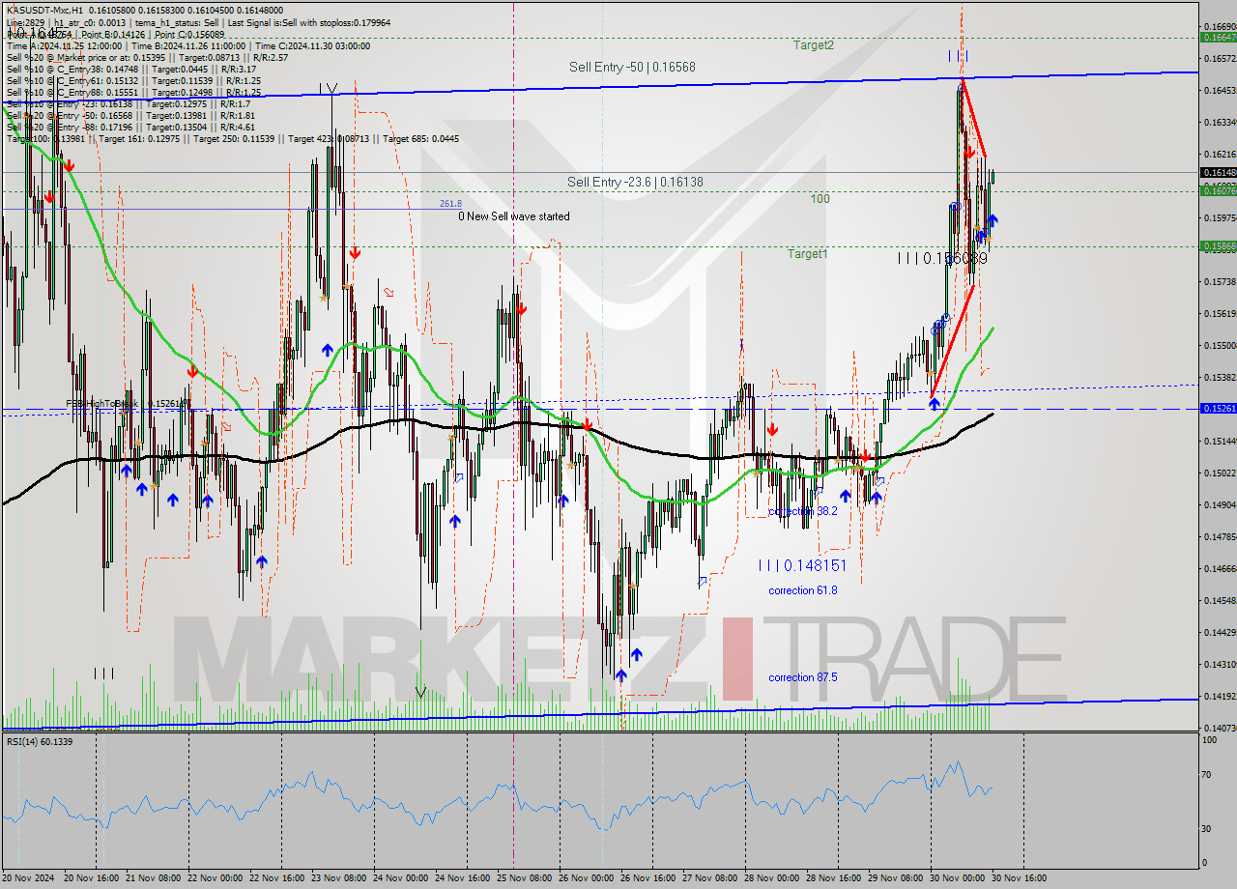The height and width of the screenshot is (889, 1237).
Task: Click the 'Sell Entry -23.6 | 0.16138' label
Action: point(635,182)
